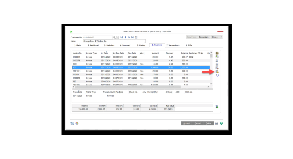This screenshot has width=293, height=159.
Task: Click the invoice list's left scroll arrow
Action: (74, 87)
